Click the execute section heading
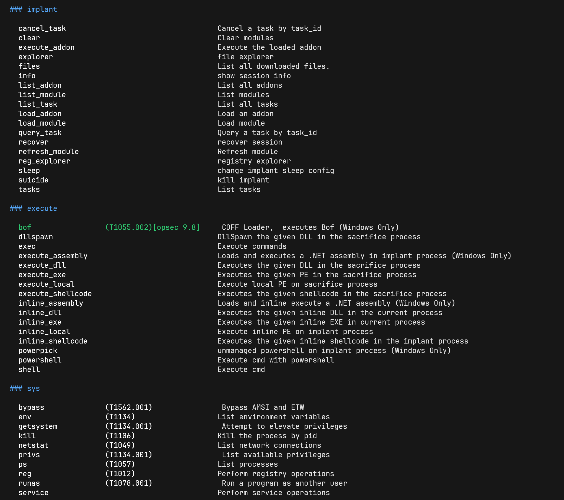This screenshot has height=500, width=564. (x=33, y=208)
